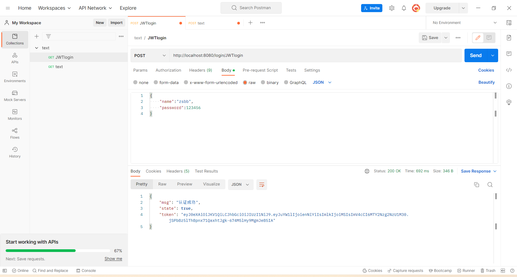The height and width of the screenshot is (277, 517).
Task: Collapse the text collection tree
Action: point(37,48)
